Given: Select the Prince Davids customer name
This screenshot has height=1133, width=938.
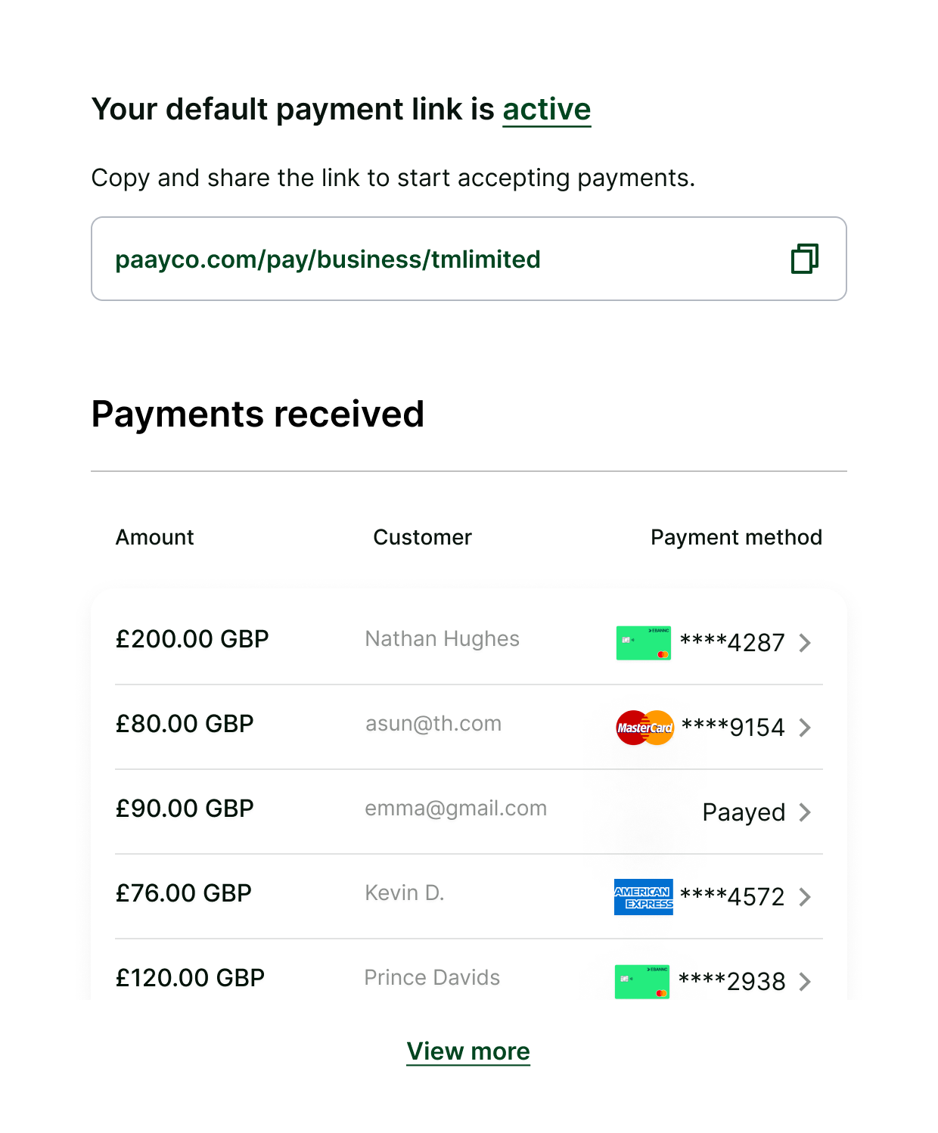Looking at the screenshot, I should pos(432,978).
